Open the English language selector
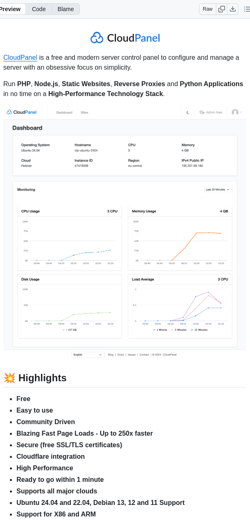 click(87, 354)
